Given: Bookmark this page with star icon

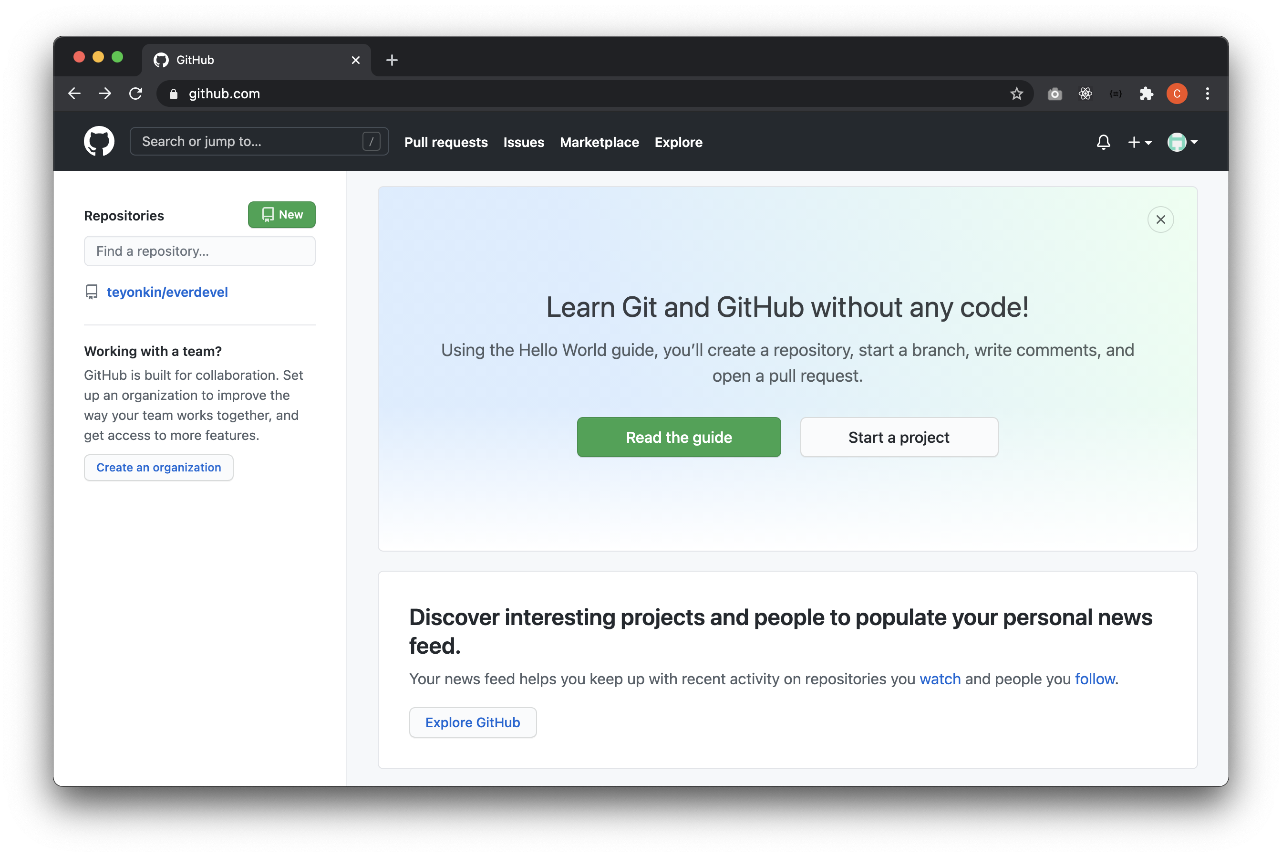Looking at the screenshot, I should click(x=1016, y=94).
